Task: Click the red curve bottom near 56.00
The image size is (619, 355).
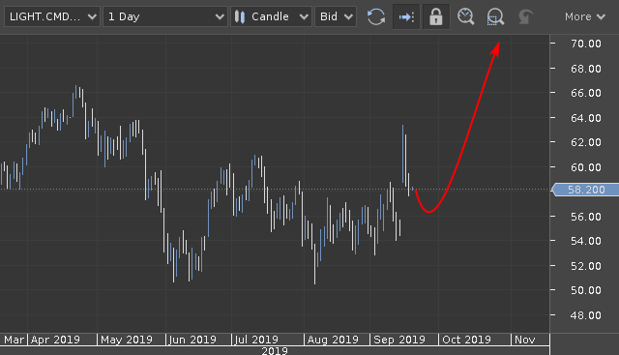Action: click(x=429, y=211)
